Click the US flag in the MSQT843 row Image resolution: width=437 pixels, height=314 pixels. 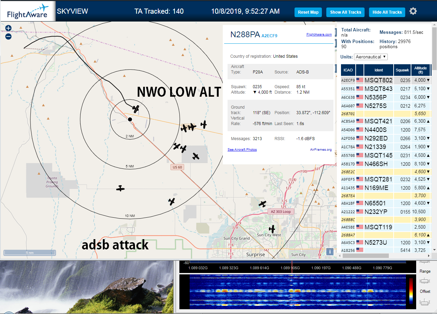(360, 89)
